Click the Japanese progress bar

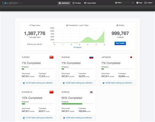click(117, 69)
